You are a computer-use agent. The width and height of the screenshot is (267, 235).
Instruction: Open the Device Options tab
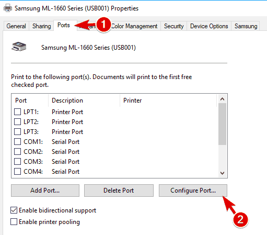click(209, 26)
